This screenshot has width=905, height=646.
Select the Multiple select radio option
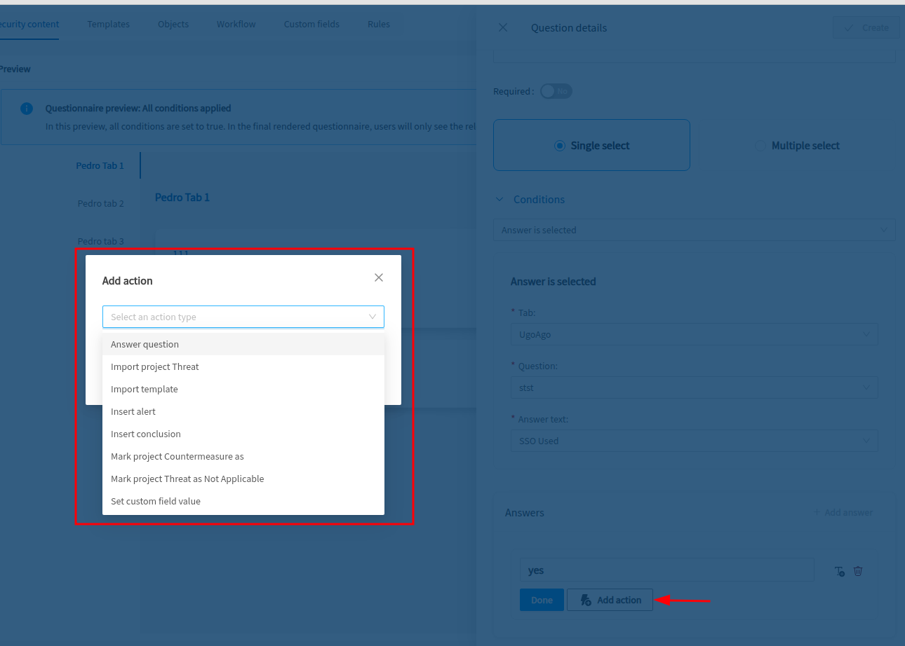pos(798,145)
